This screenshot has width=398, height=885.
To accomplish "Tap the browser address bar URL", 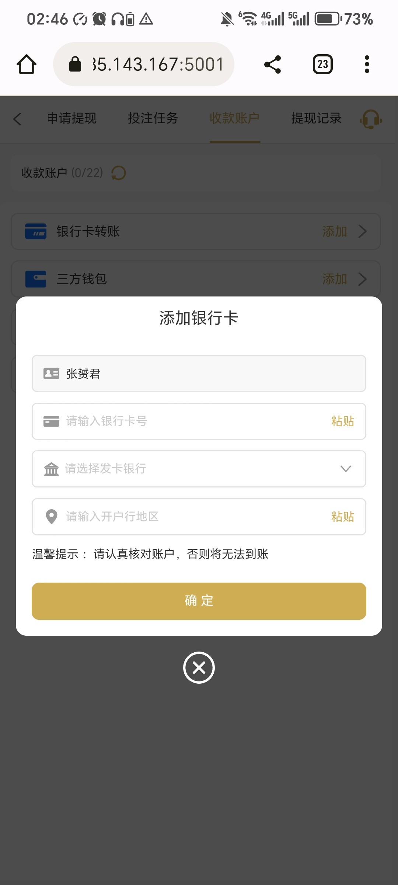I will [158, 65].
